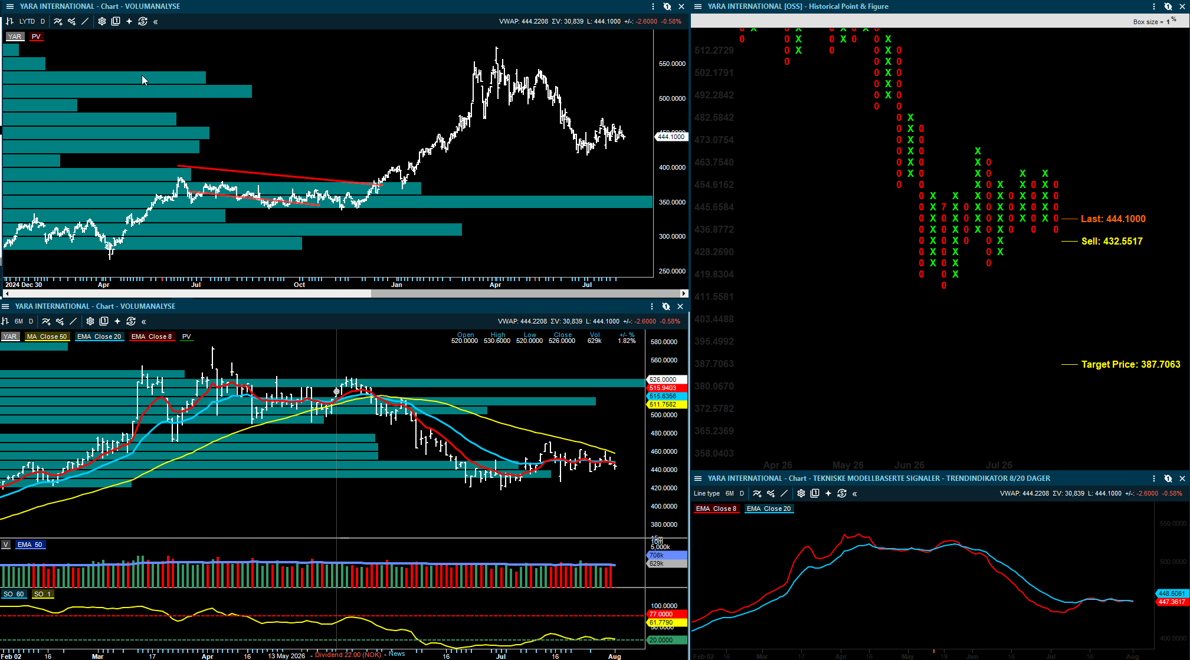Open symbol link search icon in Trendindikator window
Viewport: 1190px width, 660px height.
click(x=1168, y=478)
